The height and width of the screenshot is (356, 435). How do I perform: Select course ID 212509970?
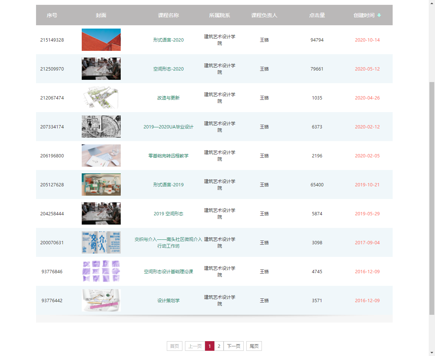click(x=52, y=69)
